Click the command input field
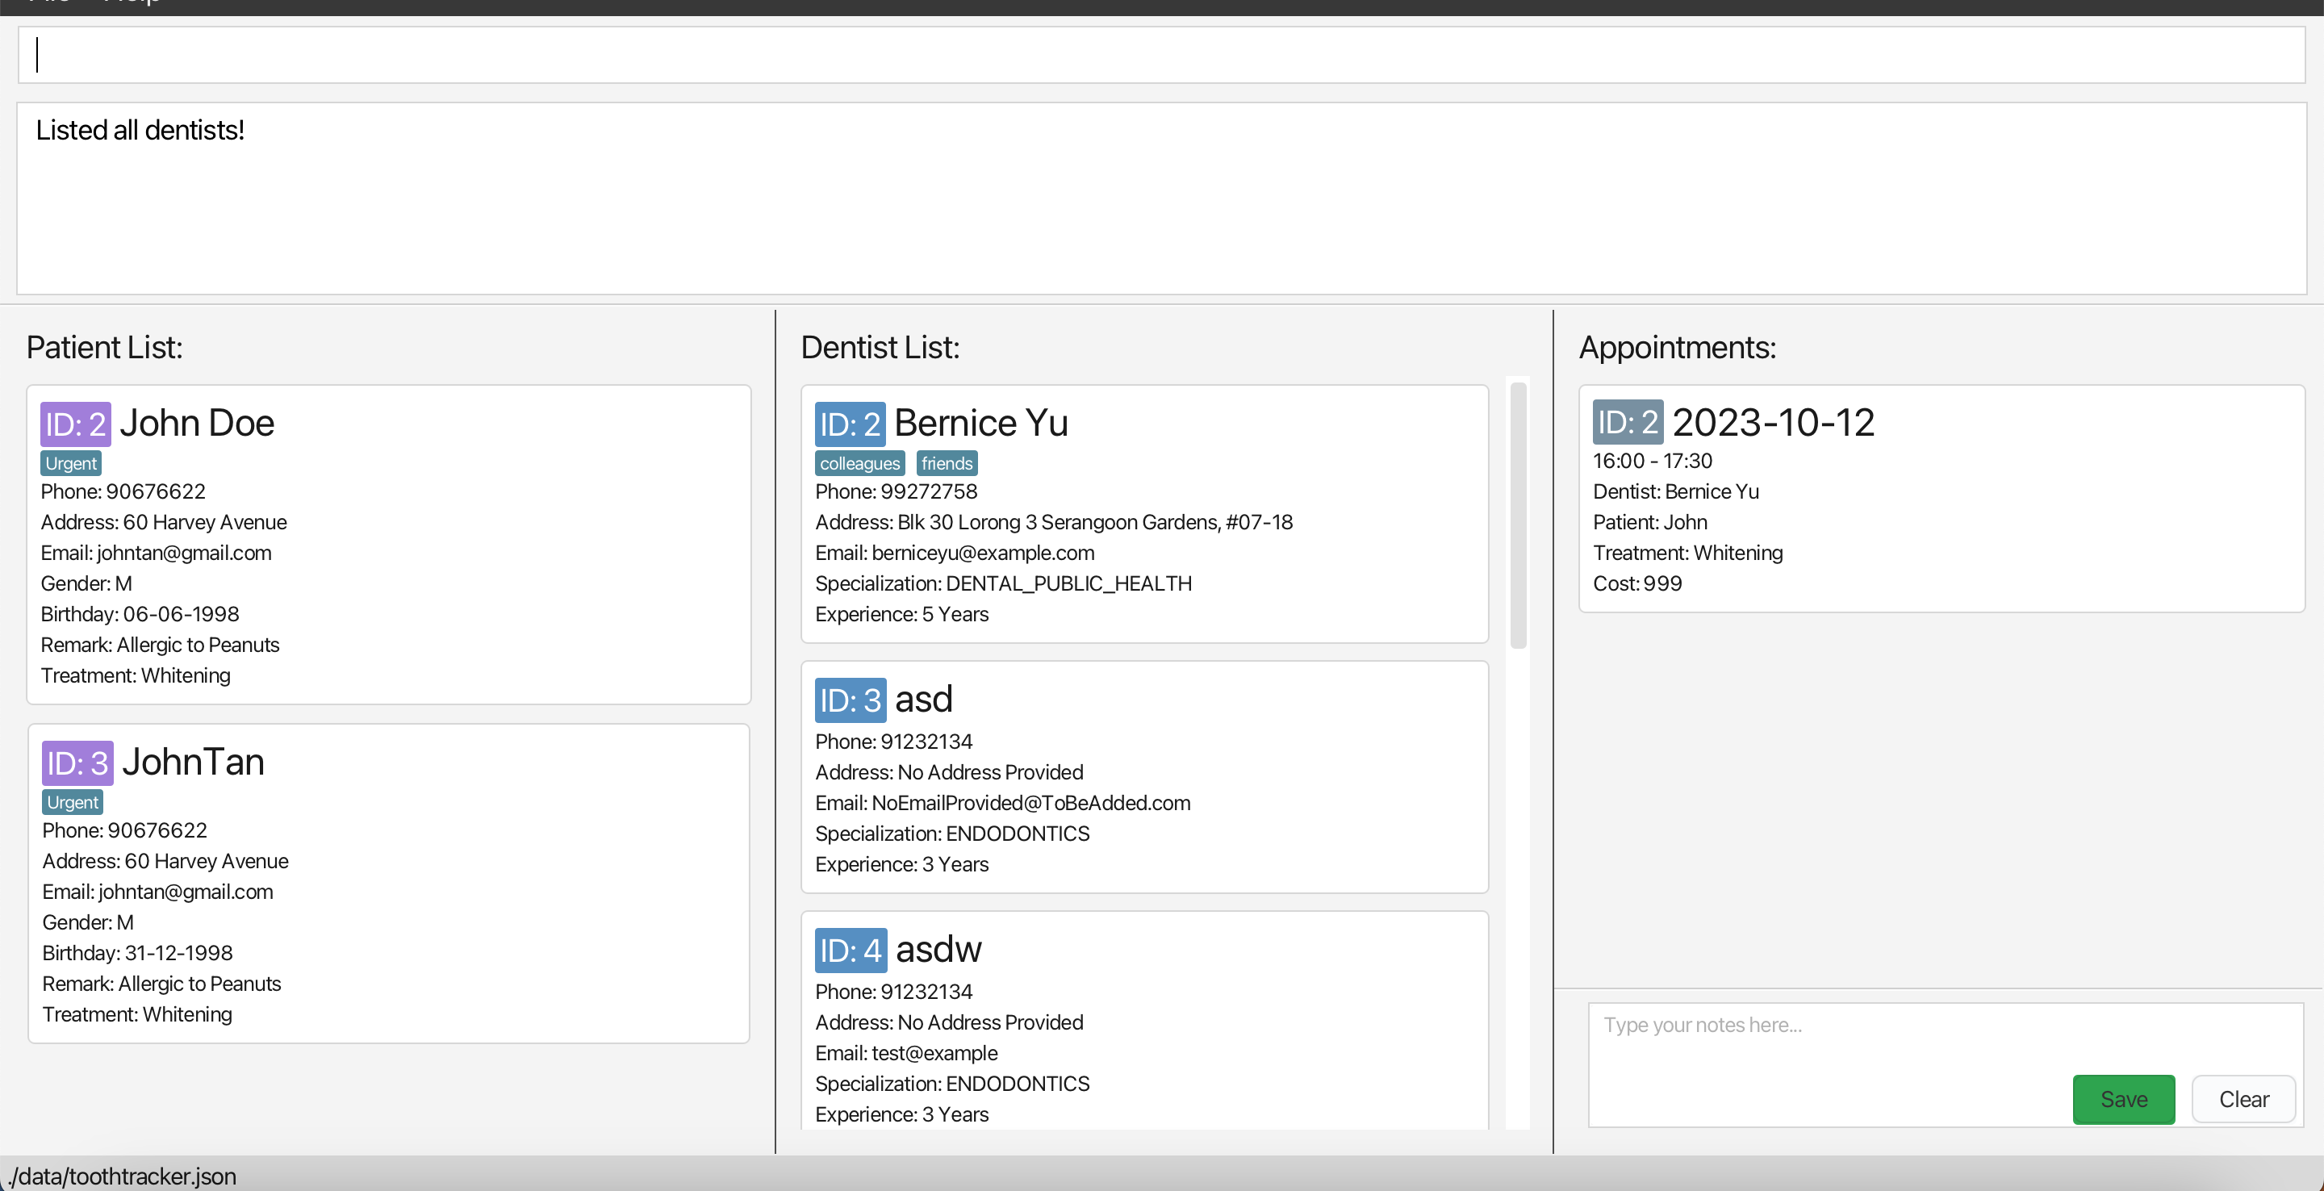Image resolution: width=2324 pixels, height=1191 pixels. click(1160, 55)
